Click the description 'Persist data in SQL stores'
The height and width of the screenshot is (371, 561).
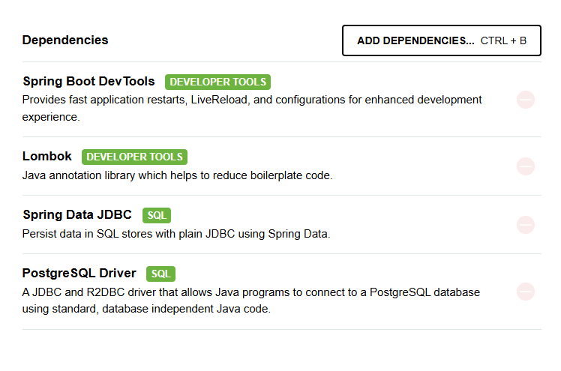tap(176, 234)
